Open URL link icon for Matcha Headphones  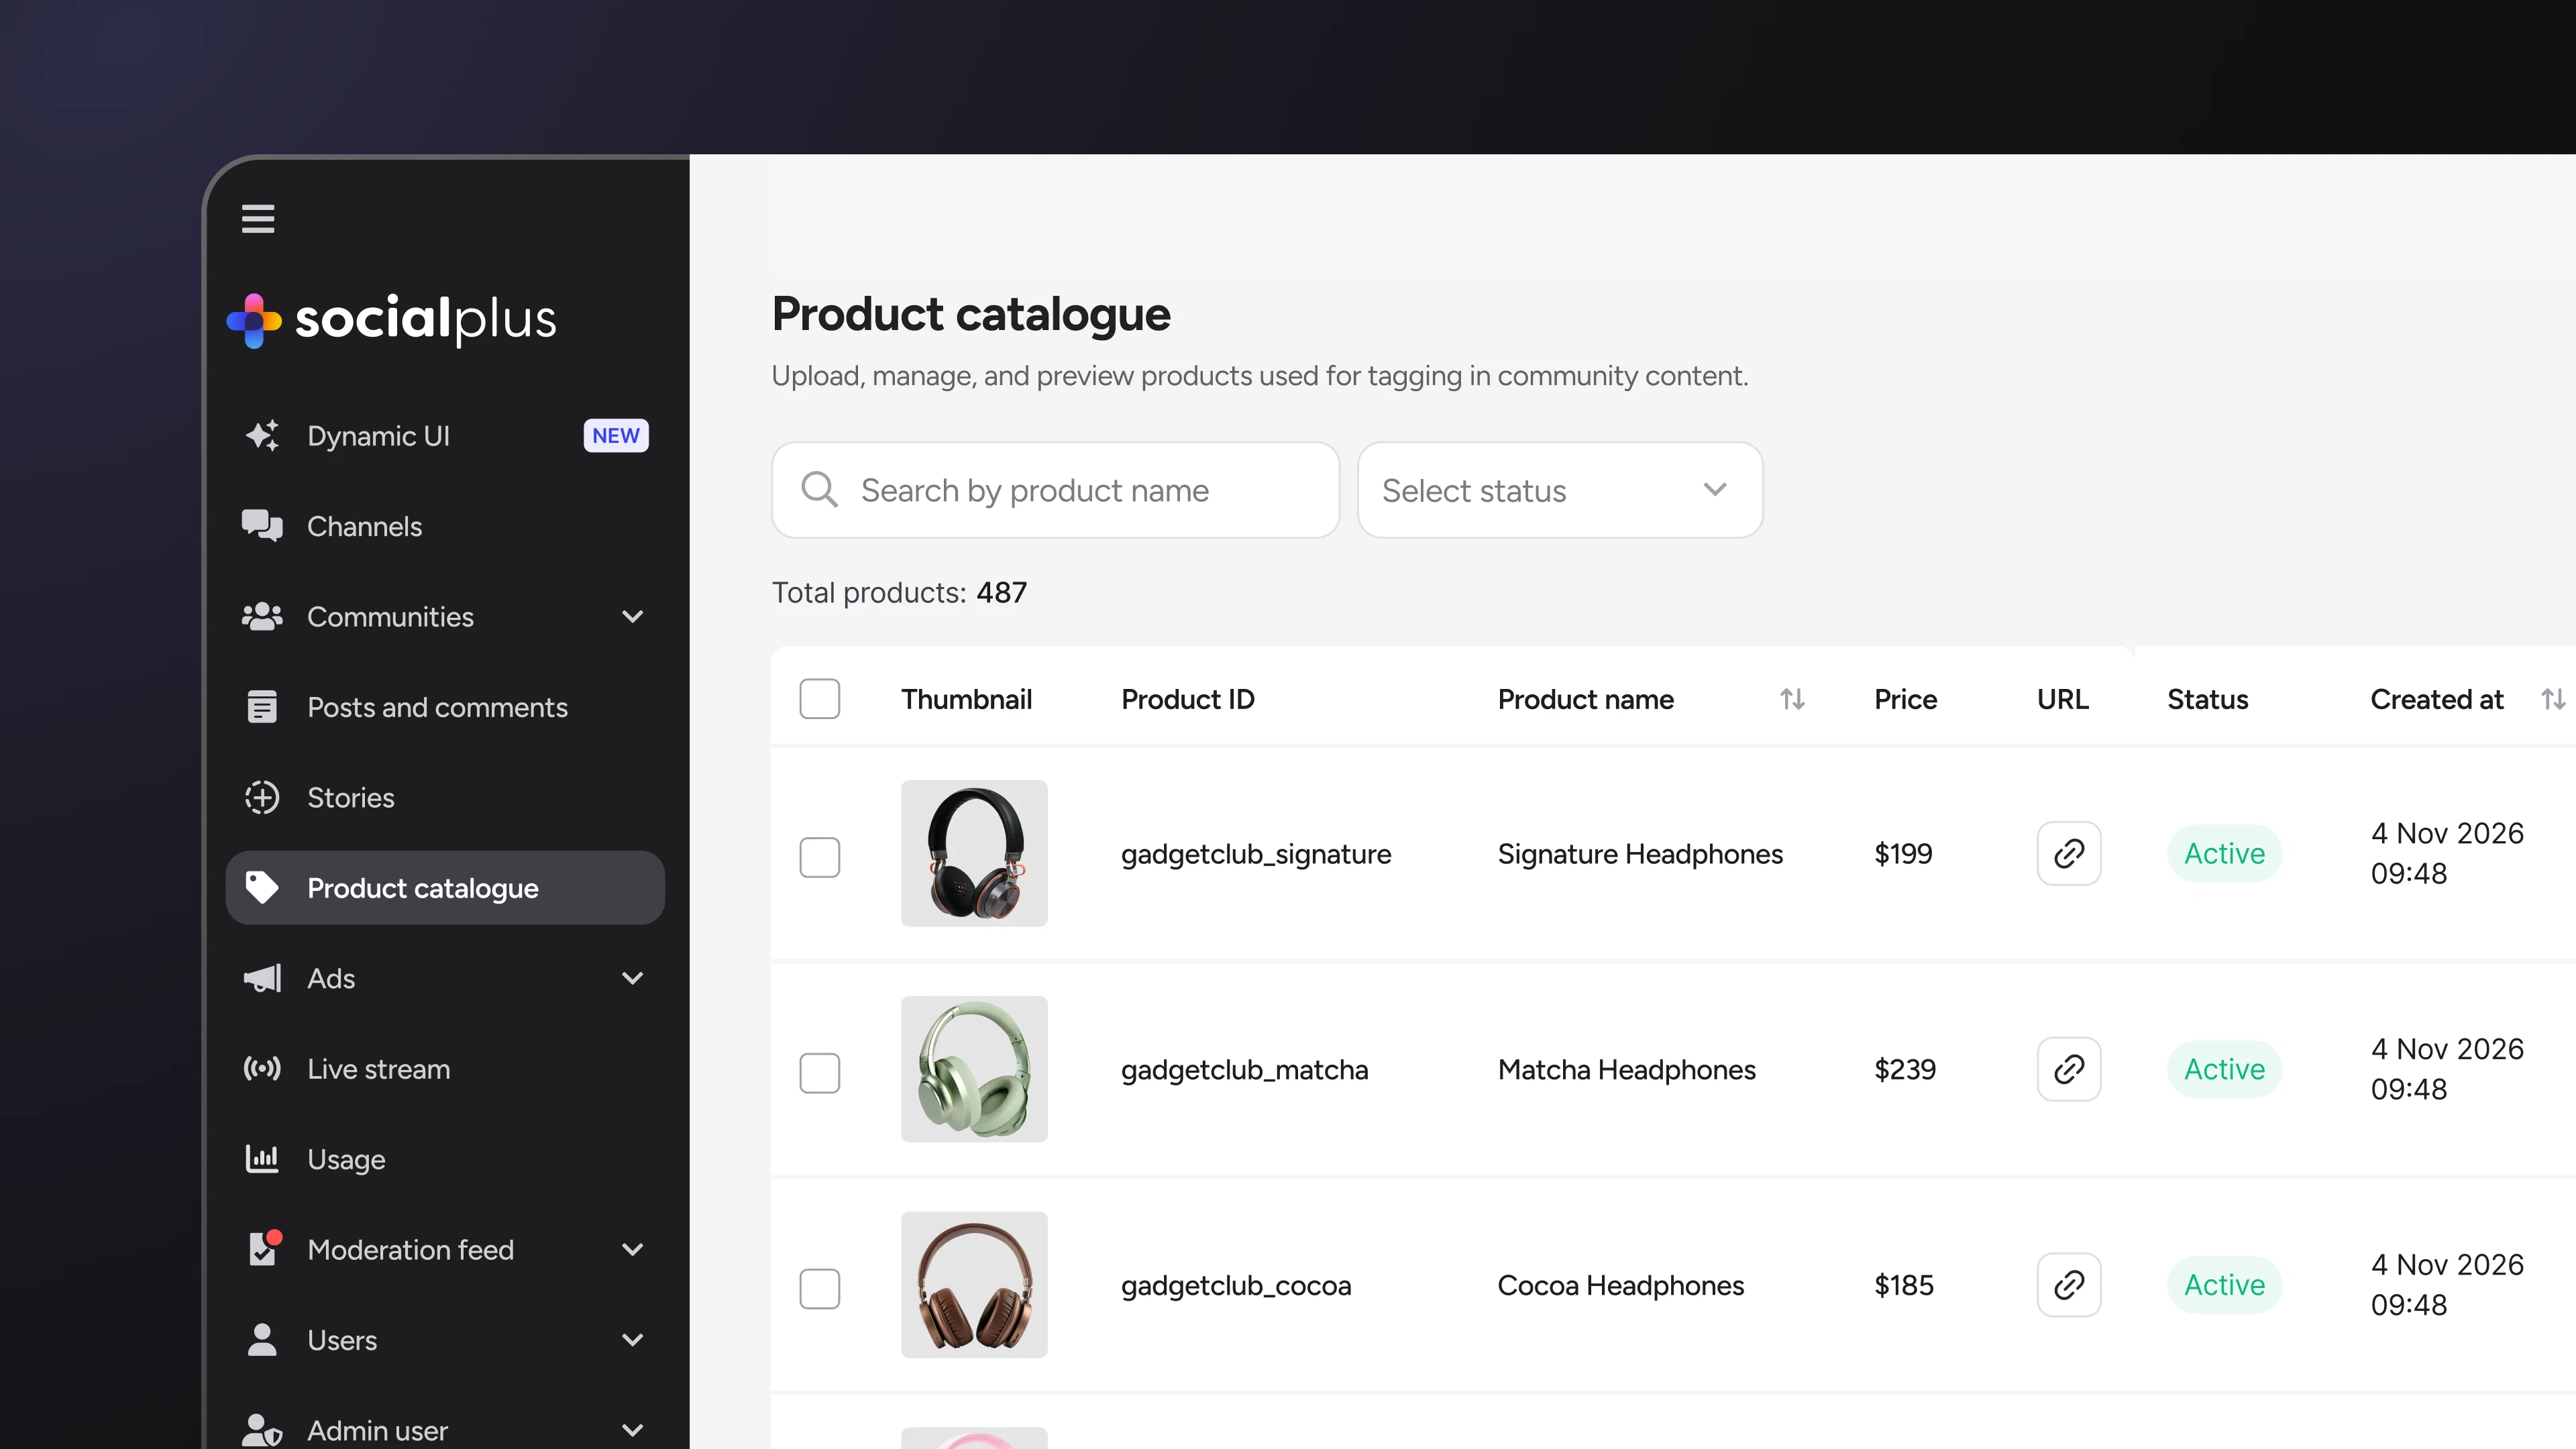(x=2068, y=1069)
